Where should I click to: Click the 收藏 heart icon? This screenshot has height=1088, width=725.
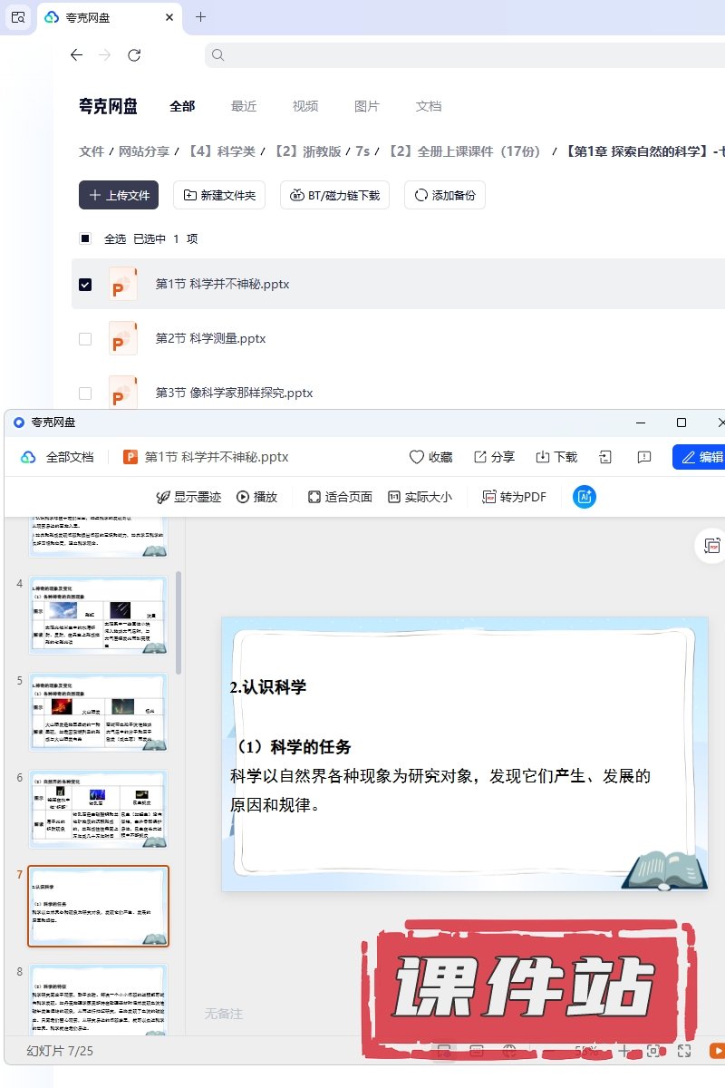pos(417,457)
